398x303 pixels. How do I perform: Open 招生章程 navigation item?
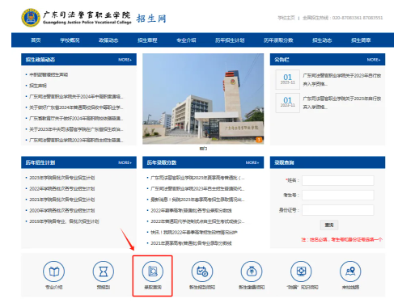(x=147, y=40)
